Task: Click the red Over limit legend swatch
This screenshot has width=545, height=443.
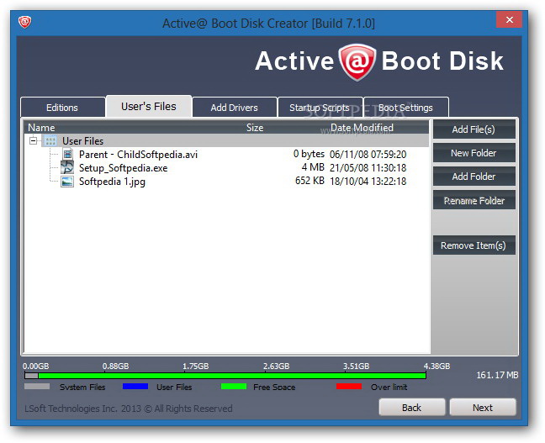Action: click(349, 387)
